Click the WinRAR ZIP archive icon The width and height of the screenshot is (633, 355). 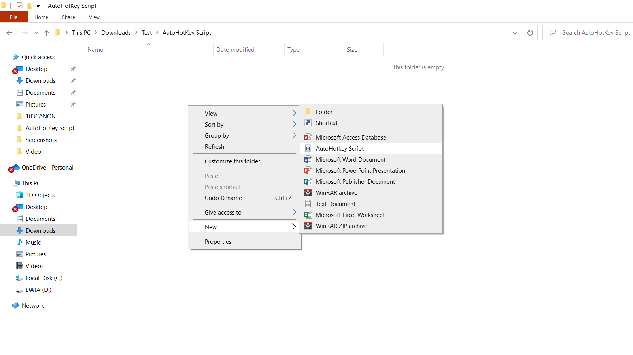coord(308,226)
